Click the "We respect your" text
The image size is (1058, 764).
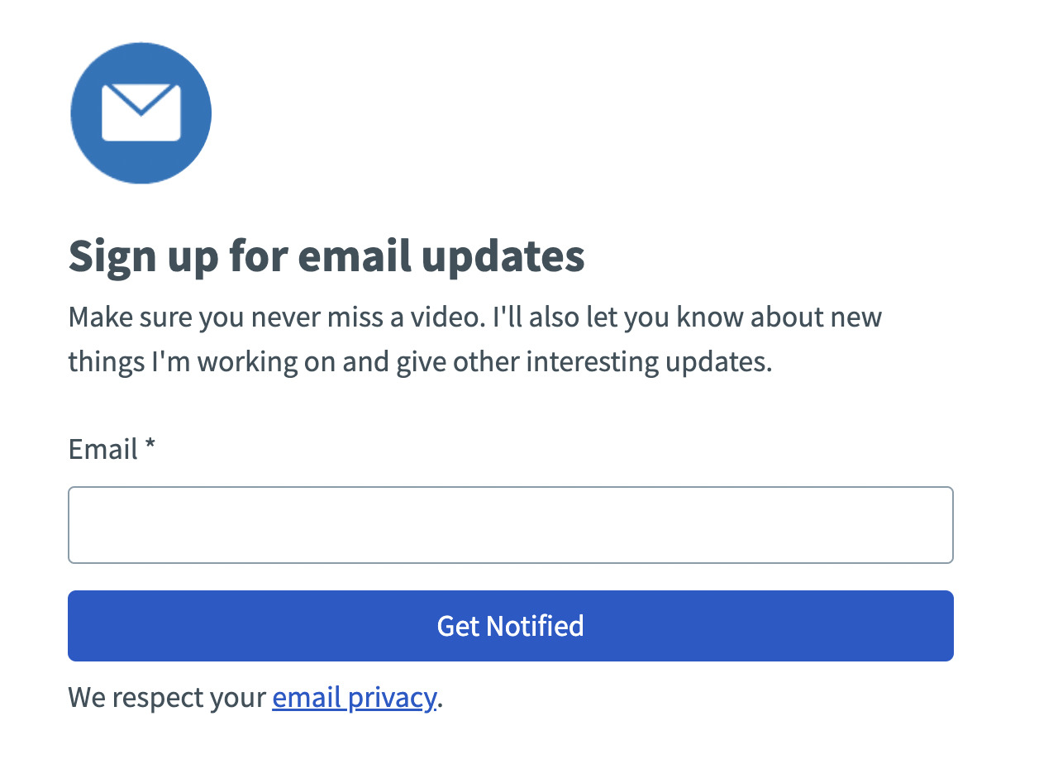pyautogui.click(x=166, y=698)
